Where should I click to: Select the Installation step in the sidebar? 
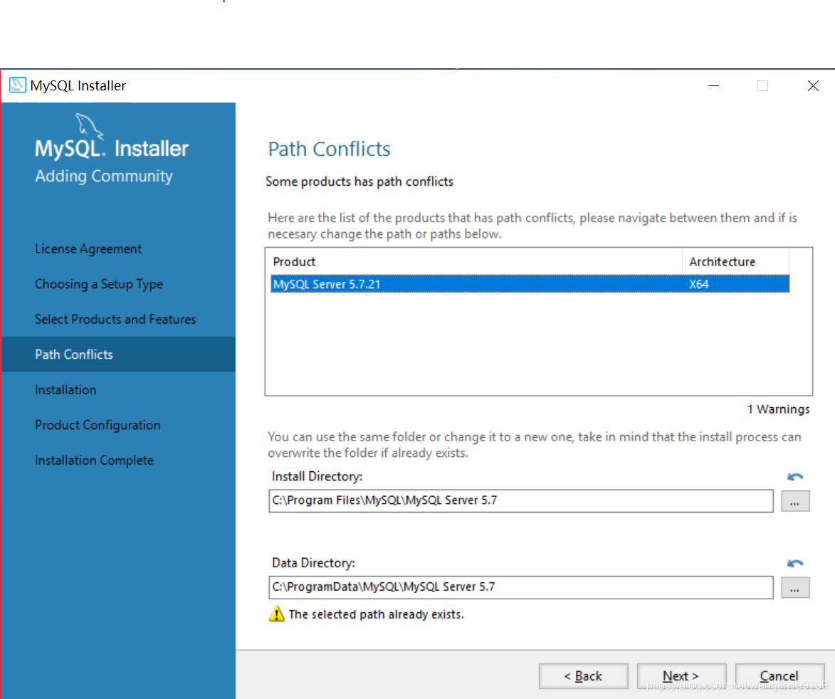click(x=65, y=389)
